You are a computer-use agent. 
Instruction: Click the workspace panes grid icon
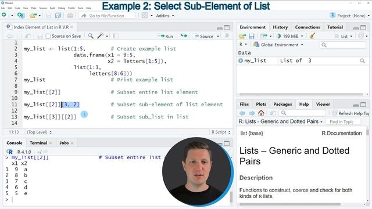145,16
